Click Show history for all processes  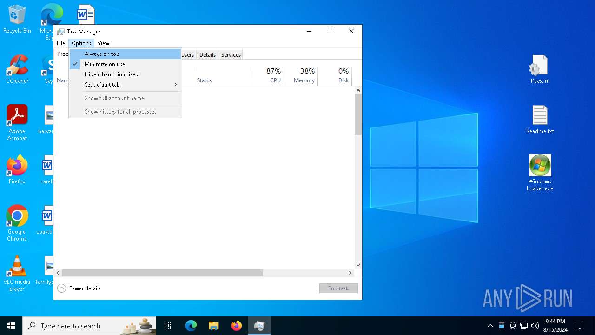tap(125, 112)
